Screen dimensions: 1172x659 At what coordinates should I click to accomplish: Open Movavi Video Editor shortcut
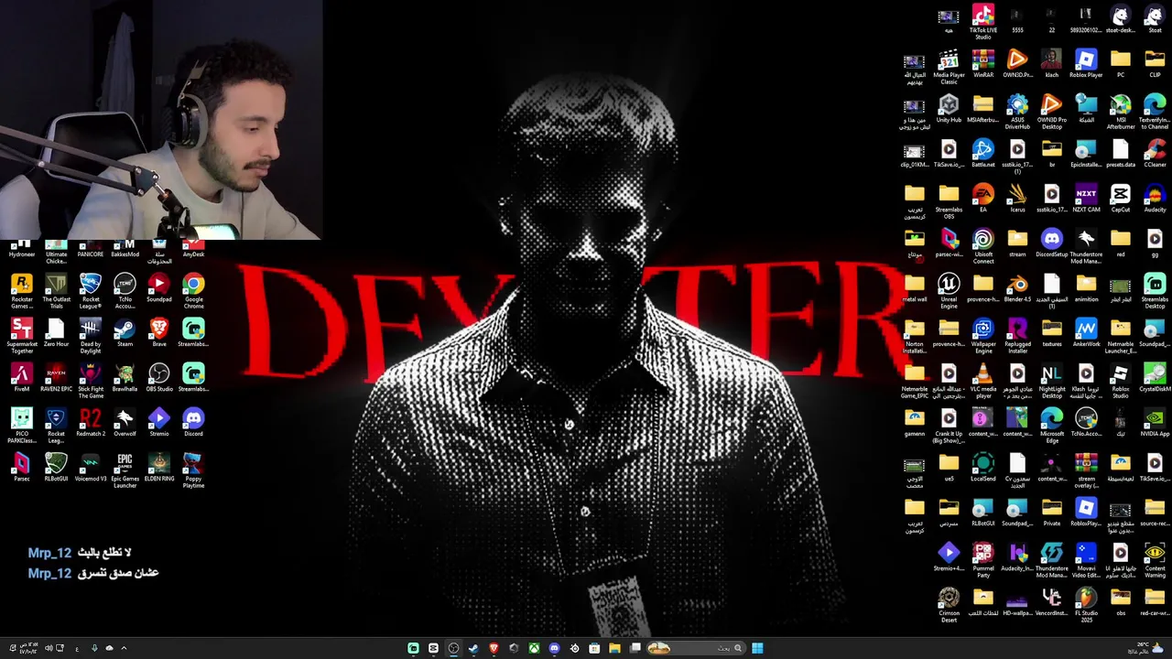[x=1086, y=560]
